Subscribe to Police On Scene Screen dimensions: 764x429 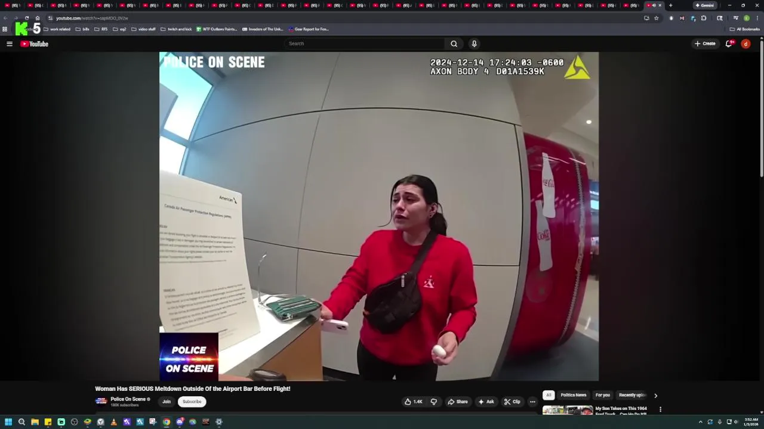tap(192, 402)
